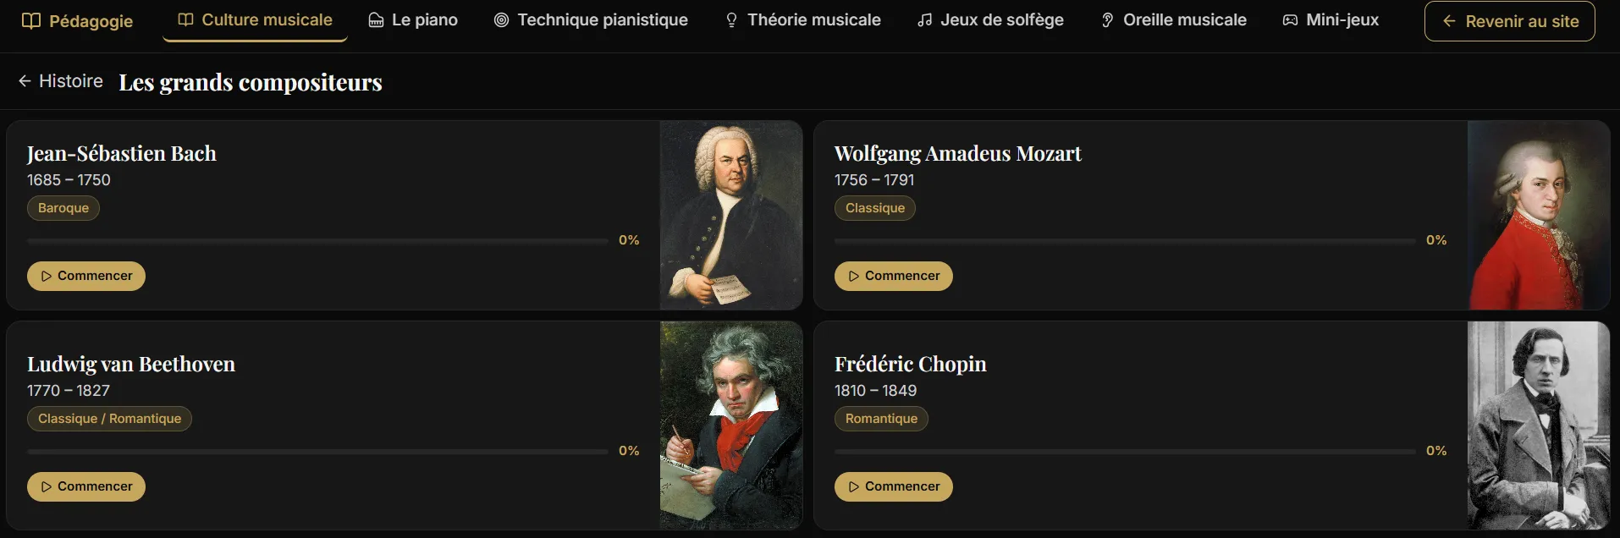Click the Classique / Romantique badge on Beethoven

(109, 418)
